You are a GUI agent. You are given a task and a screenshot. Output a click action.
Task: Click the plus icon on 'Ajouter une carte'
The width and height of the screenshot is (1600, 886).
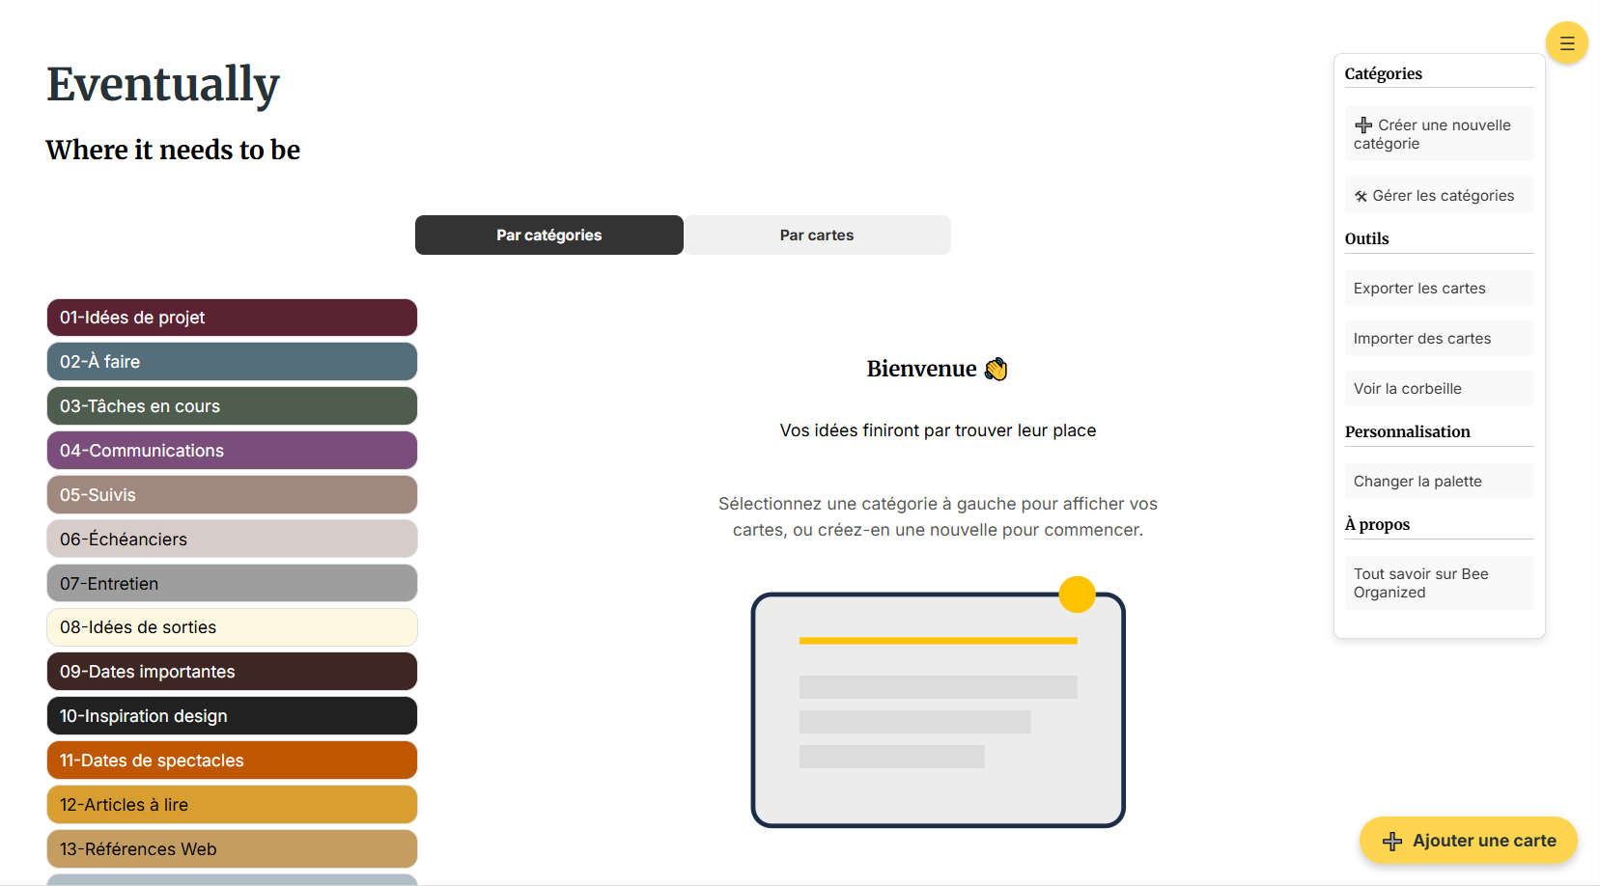pyautogui.click(x=1391, y=841)
